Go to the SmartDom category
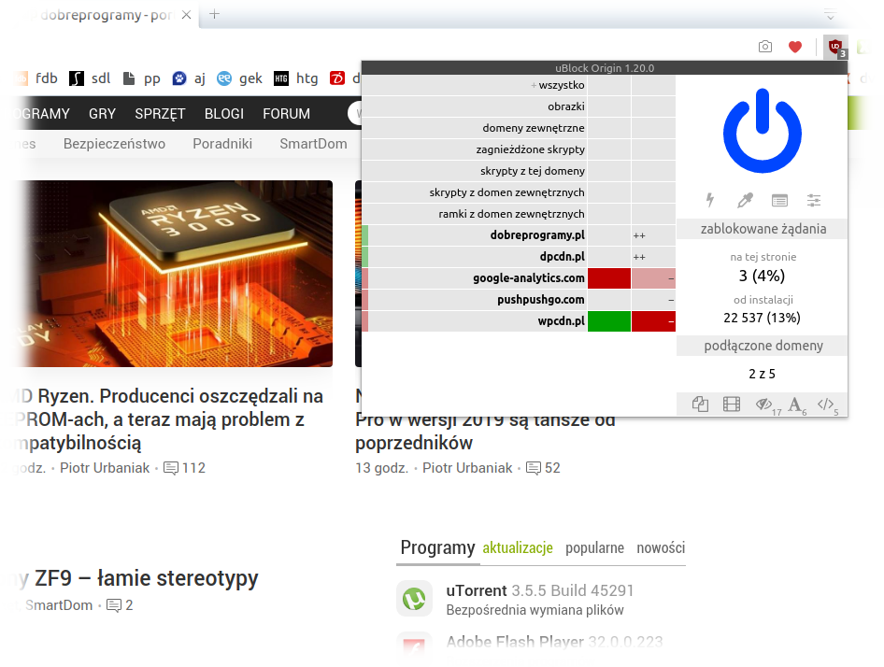 coord(313,144)
